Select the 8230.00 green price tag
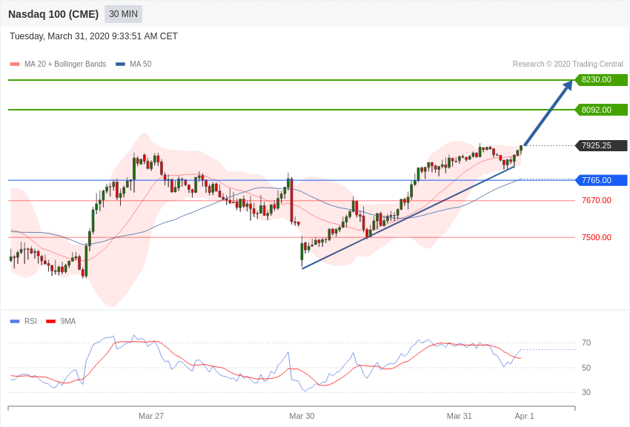This screenshot has height=427, width=630. (602, 79)
